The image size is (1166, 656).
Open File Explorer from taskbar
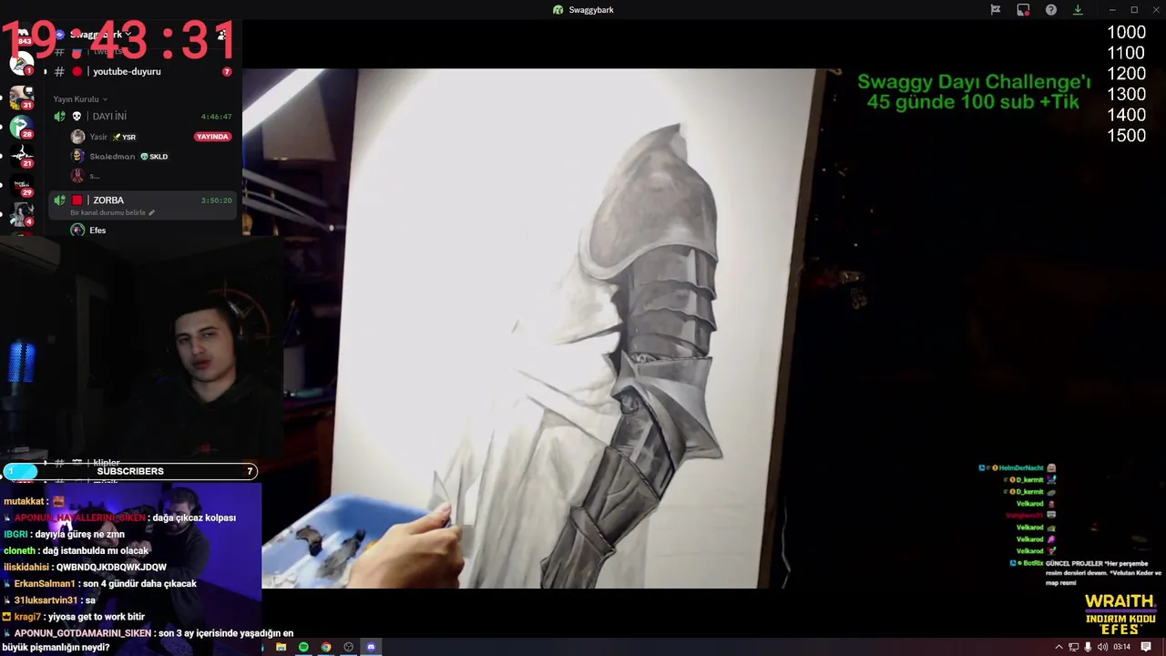tap(281, 647)
